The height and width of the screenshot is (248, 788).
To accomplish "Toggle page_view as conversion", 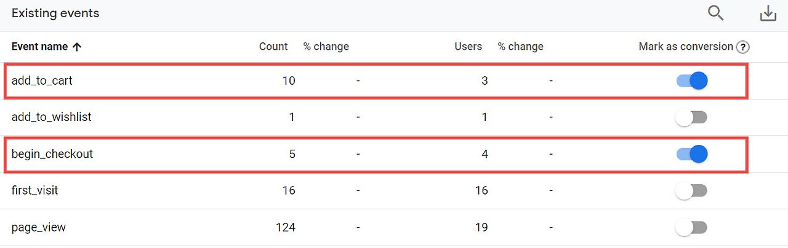I will [692, 228].
